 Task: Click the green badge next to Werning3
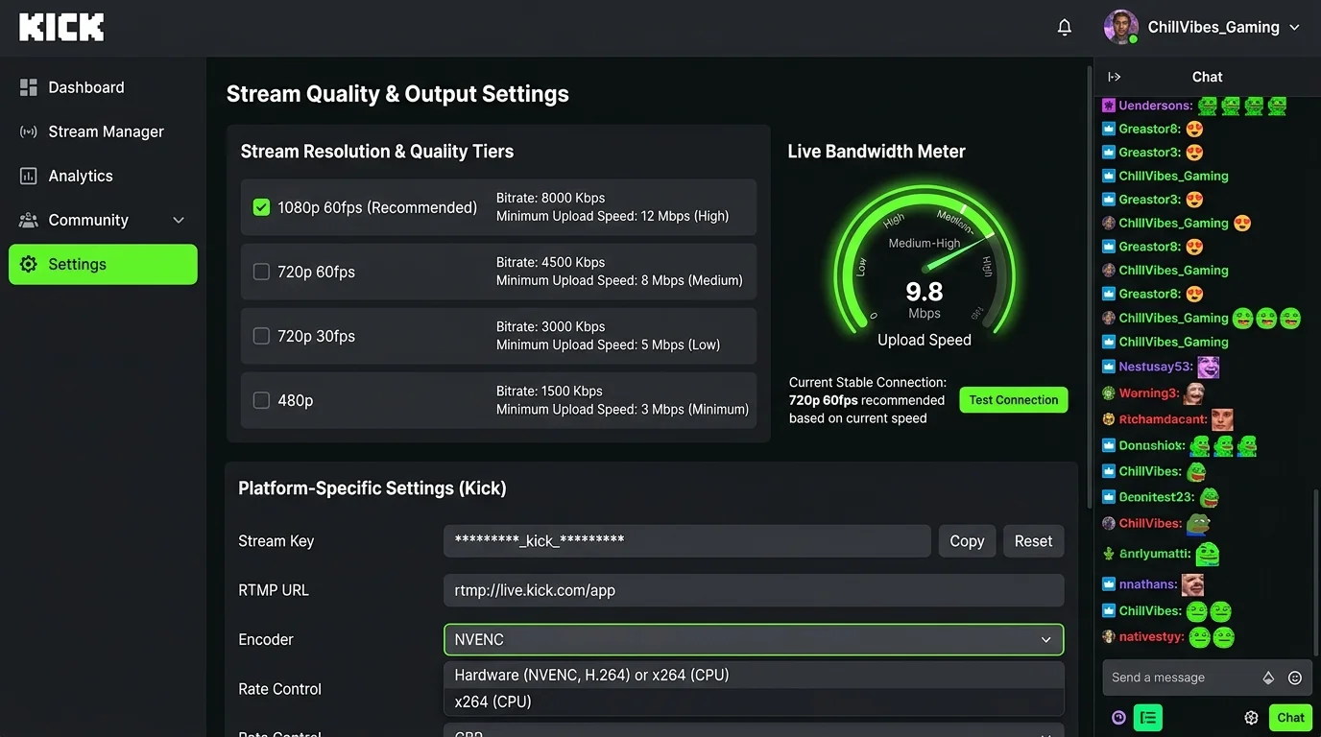[1109, 393]
